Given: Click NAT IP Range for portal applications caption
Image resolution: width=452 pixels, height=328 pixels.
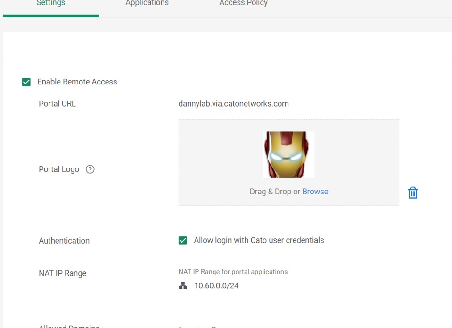Looking at the screenshot, I should pyautogui.click(x=233, y=272).
